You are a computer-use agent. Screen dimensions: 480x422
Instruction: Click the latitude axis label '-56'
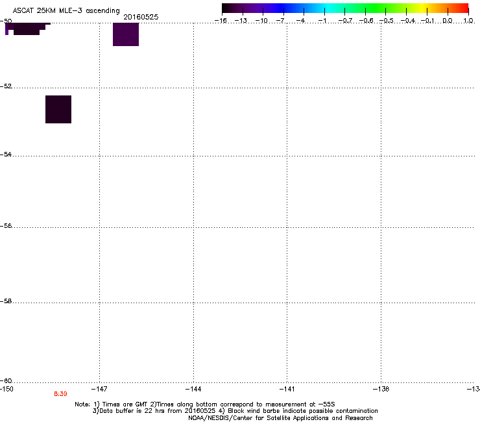[6, 226]
